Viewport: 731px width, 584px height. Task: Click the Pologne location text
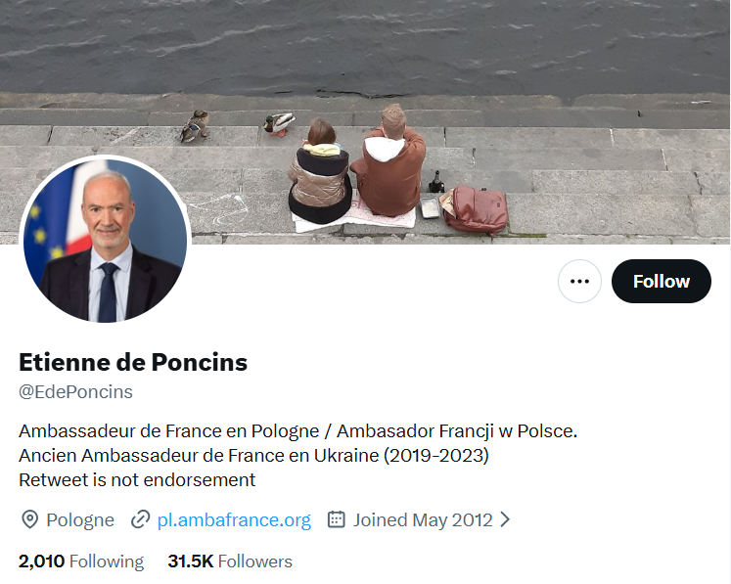[x=80, y=519]
